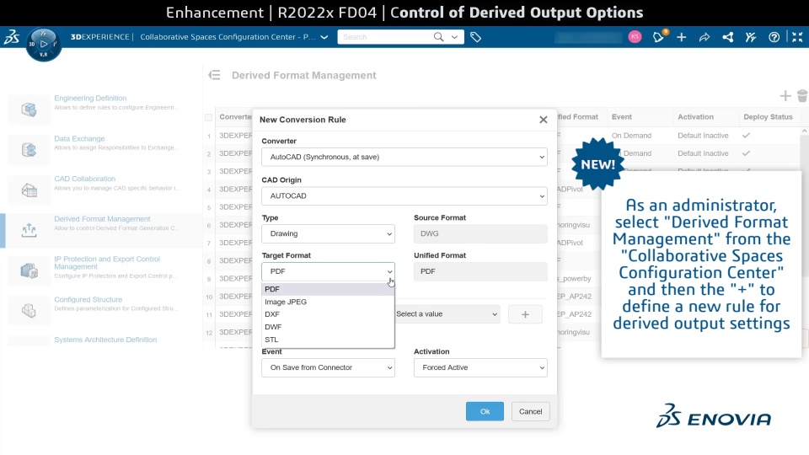This screenshot has height=455, width=809.
Task: Click the Data Exchange icon
Action: tap(29, 150)
